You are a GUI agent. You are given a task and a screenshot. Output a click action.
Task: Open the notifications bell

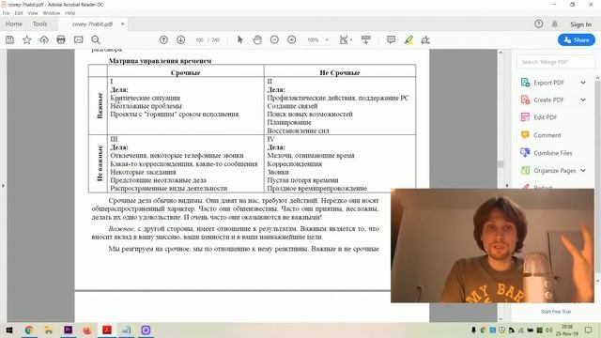[x=555, y=23]
